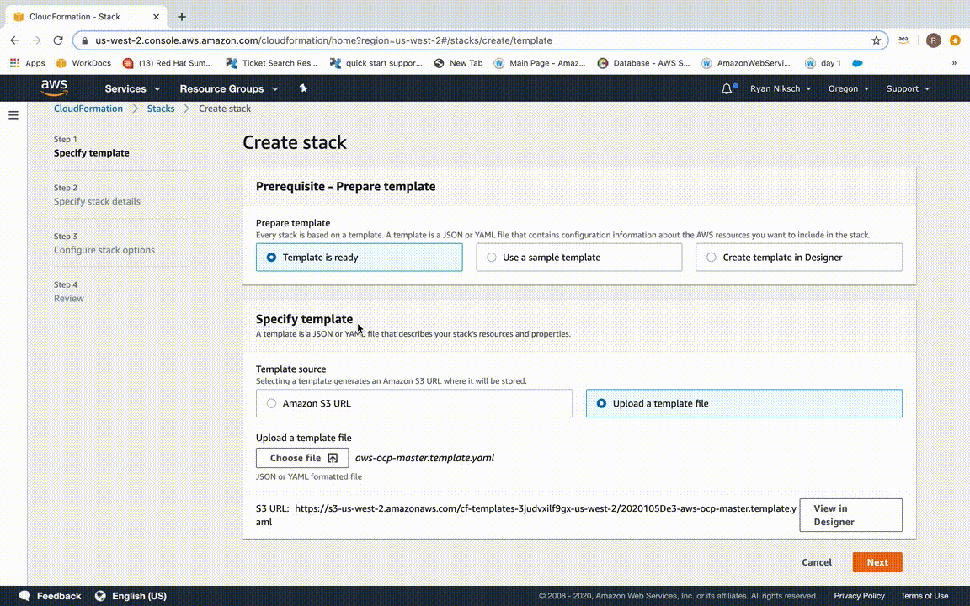Open the New Tab bookmark
This screenshot has height=606, width=970.
458,63
